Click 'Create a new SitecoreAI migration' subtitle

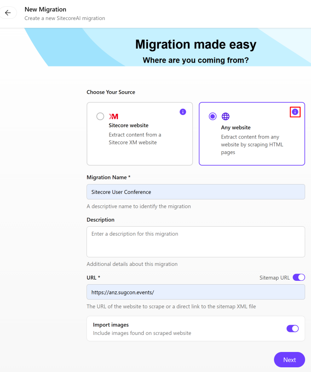click(65, 18)
